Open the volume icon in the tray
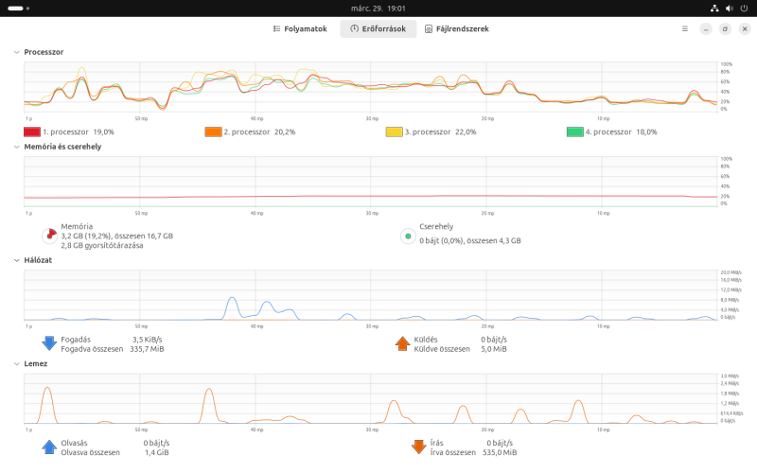757x473 pixels. 729,9
